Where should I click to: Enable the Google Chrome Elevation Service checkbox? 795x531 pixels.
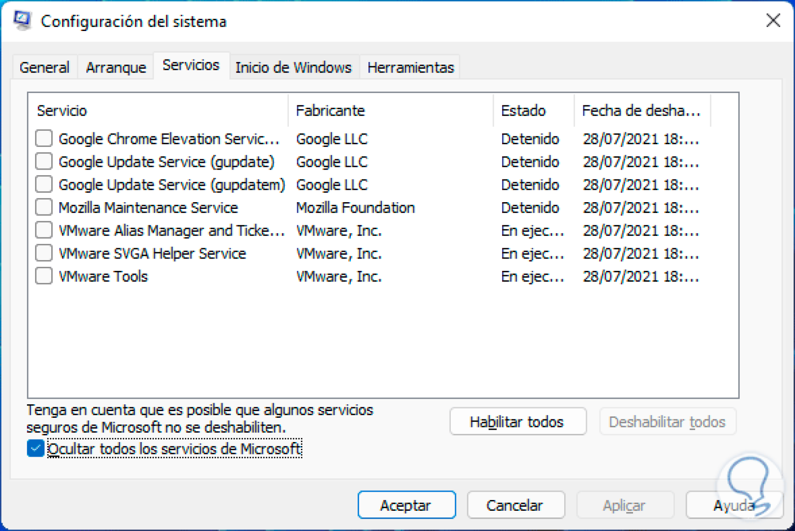coord(43,139)
